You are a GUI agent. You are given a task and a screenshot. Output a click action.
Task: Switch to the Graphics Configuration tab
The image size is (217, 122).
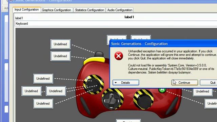57,10
